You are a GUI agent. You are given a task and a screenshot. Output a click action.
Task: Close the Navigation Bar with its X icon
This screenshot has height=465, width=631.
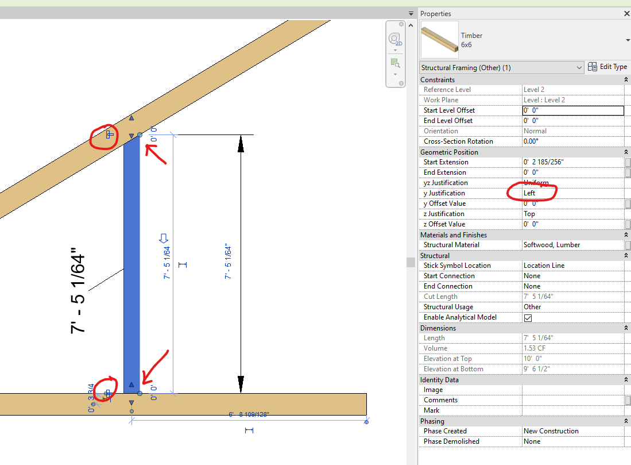coord(401,24)
